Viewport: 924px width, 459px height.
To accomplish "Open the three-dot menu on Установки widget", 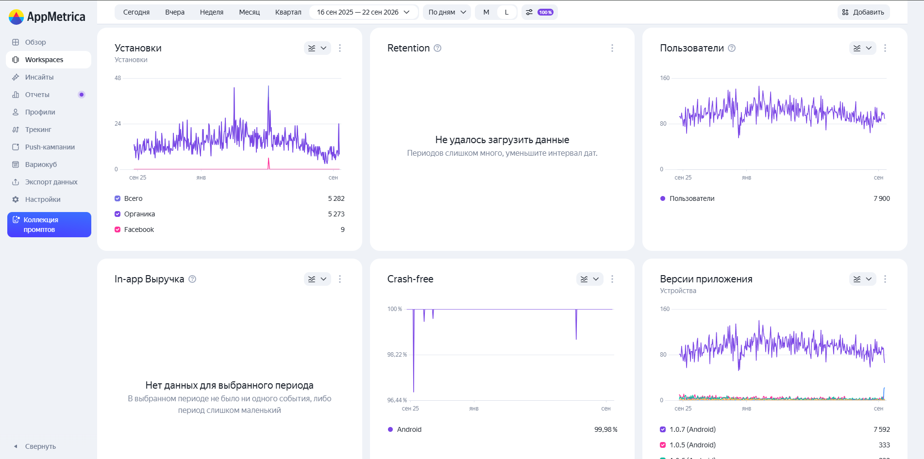I will (x=340, y=48).
